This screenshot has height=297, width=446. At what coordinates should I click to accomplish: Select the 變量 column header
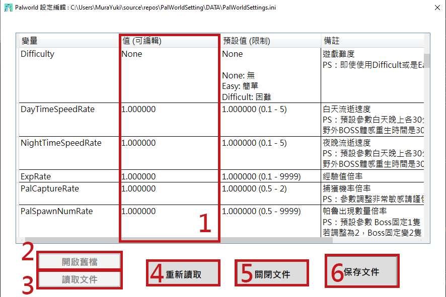pos(68,41)
